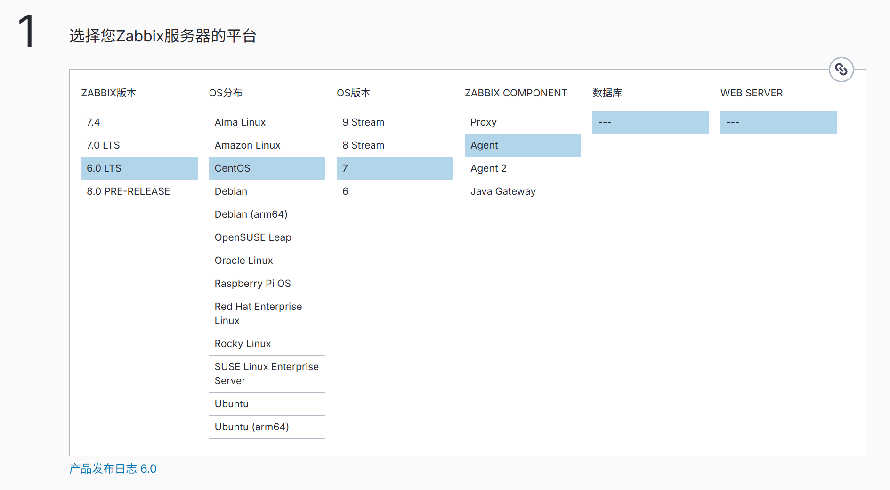Copy the configuration permalink via chain icon
890x490 pixels.
841,70
